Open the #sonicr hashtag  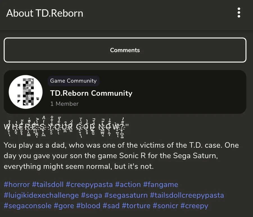click(165, 206)
